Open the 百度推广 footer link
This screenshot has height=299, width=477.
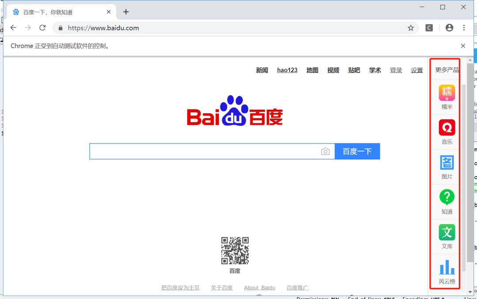[x=298, y=288]
